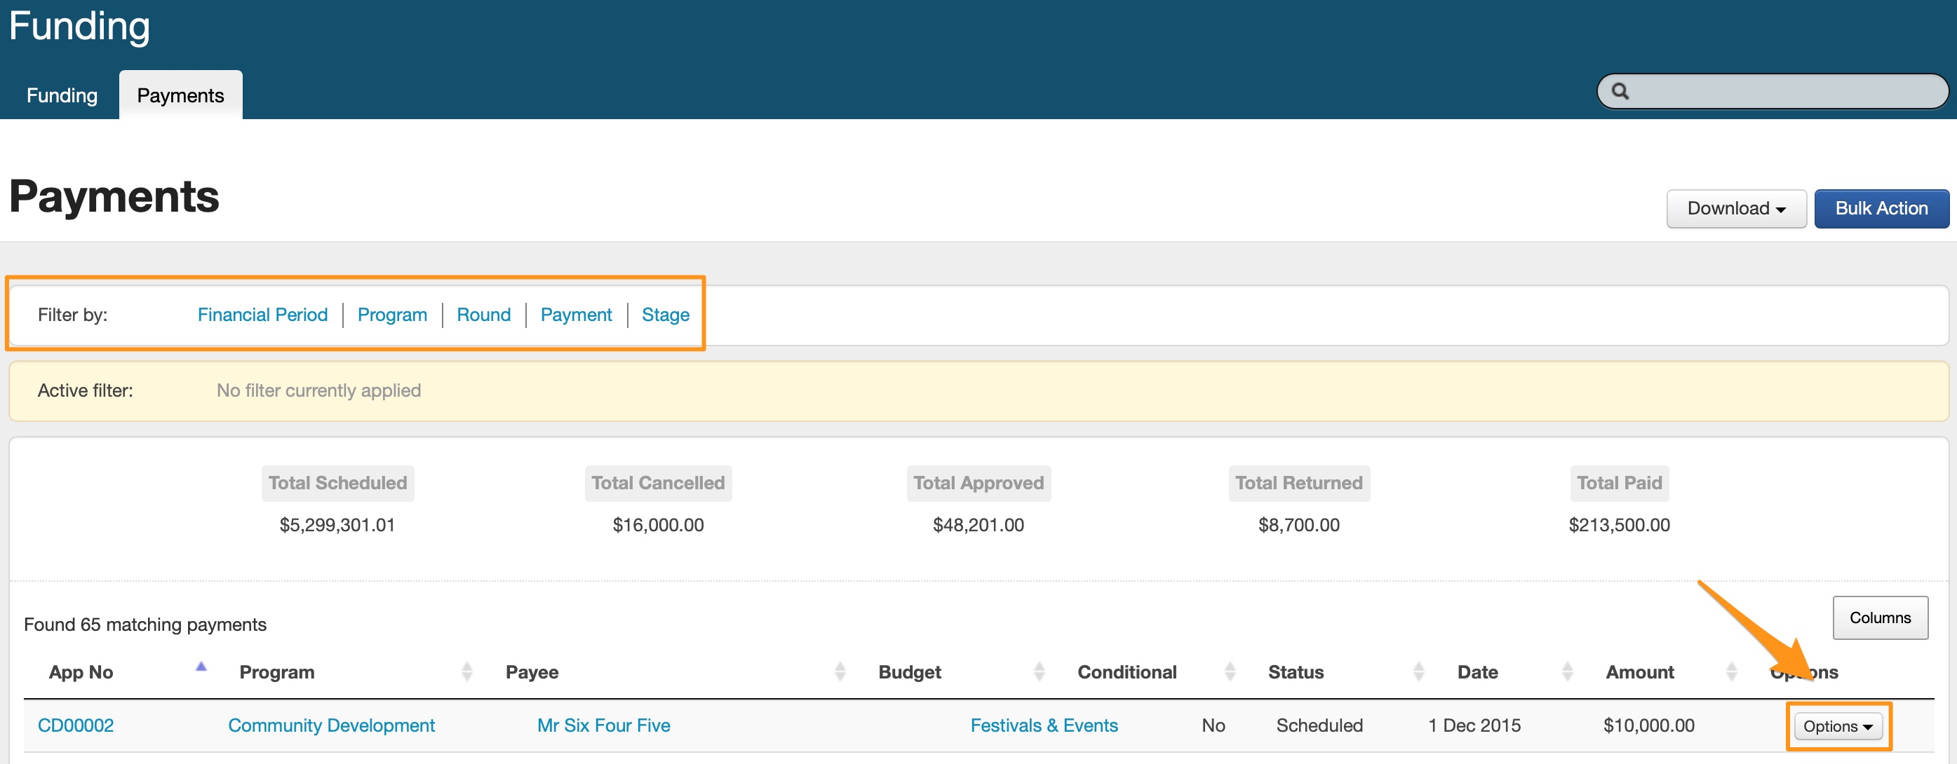Open the Financial Period filter

click(262, 315)
